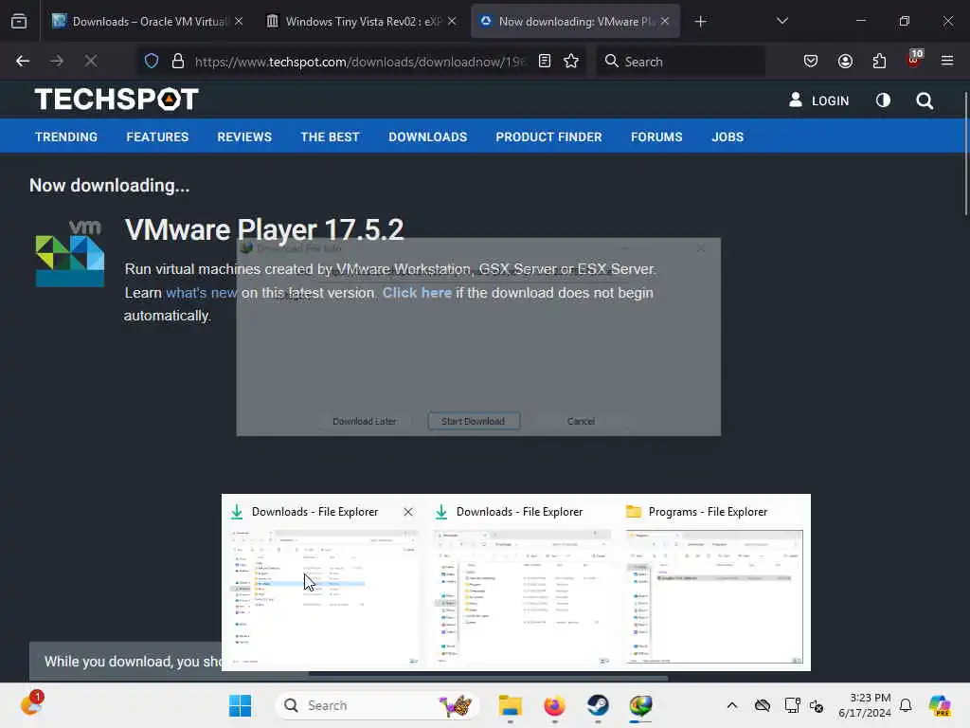Viewport: 970px width, 728px height.
Task: Focus the Firefox Search box
Action: pyautogui.click(x=680, y=62)
